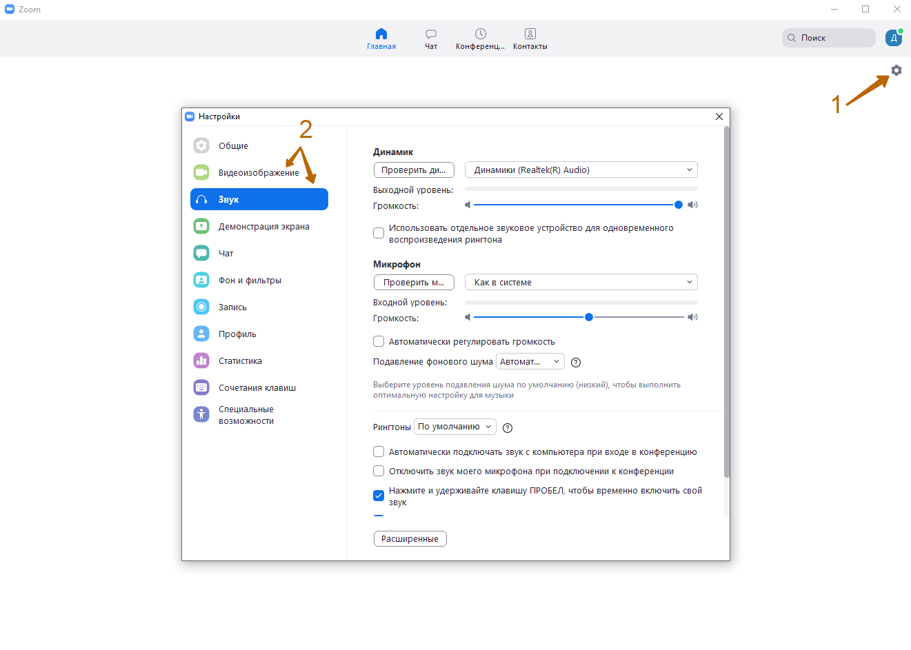The width and height of the screenshot is (911, 650).
Task: Click the Общие gear icon in sidebar
Action: click(x=201, y=145)
